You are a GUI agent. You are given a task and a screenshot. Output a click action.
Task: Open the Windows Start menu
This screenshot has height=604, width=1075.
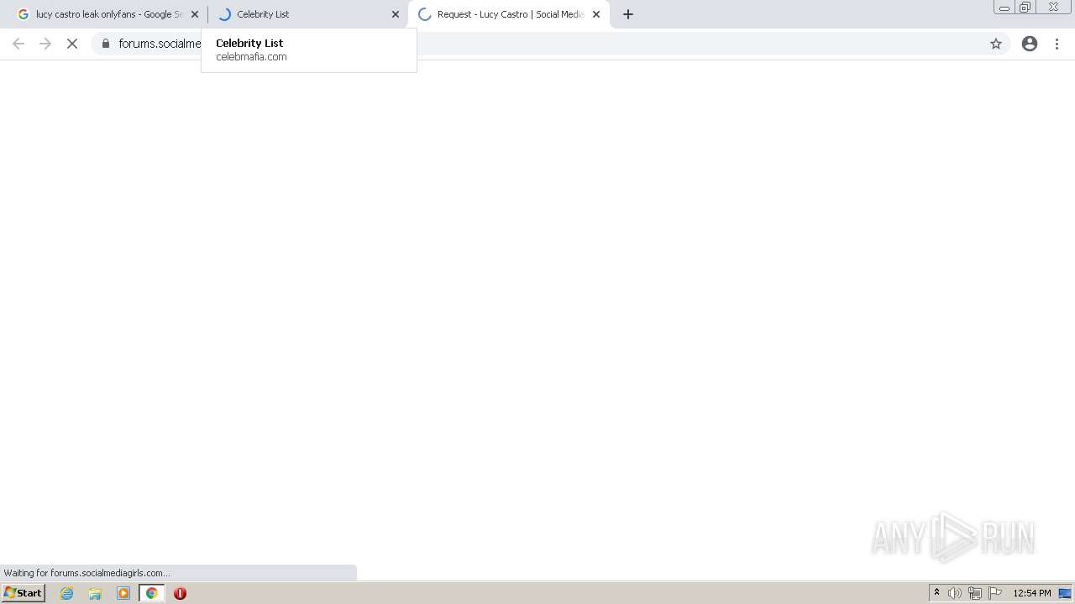point(24,593)
